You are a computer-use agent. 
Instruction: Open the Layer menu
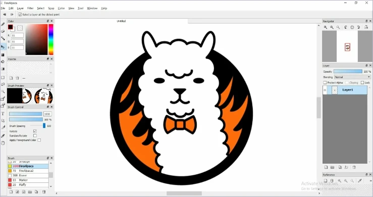(x=21, y=8)
